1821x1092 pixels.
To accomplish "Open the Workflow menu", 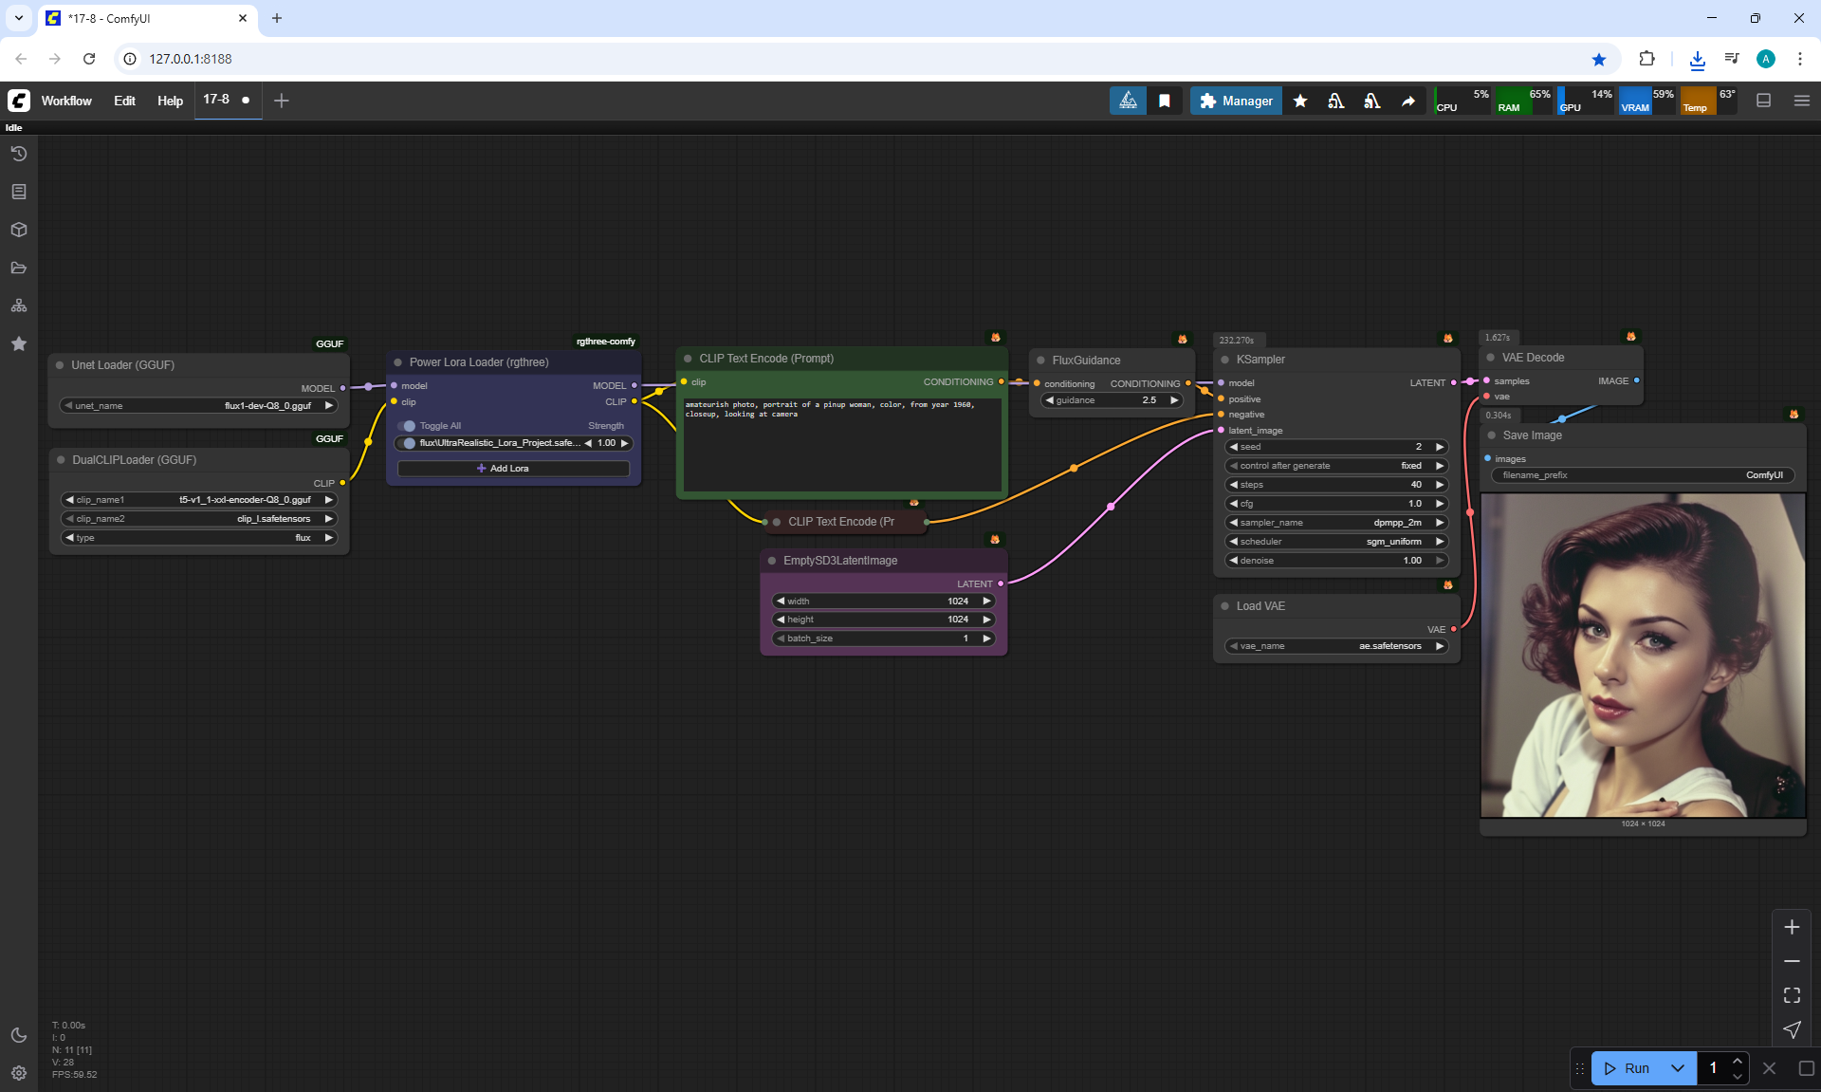I will (x=66, y=101).
